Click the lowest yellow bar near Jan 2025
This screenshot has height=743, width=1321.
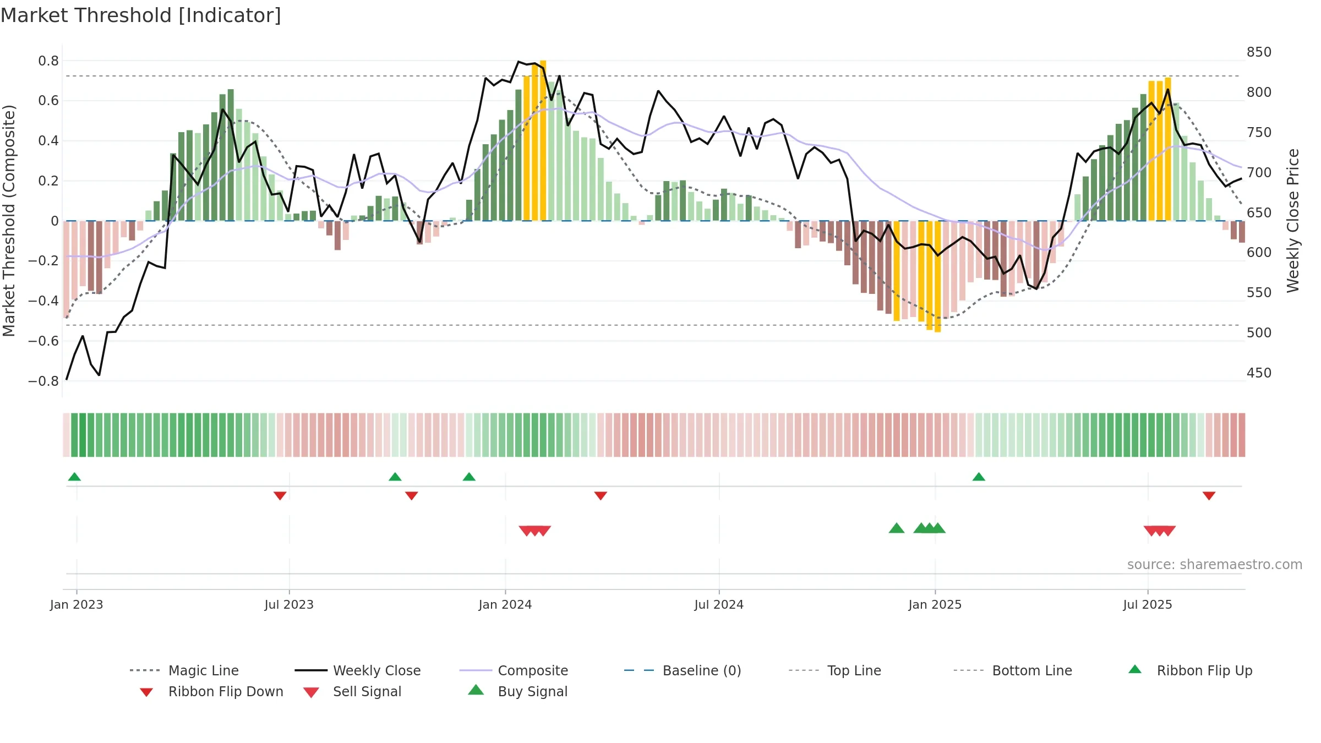pos(938,276)
